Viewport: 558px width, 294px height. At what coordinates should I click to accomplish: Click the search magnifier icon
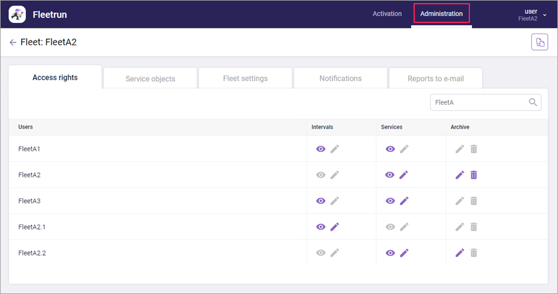coord(533,102)
